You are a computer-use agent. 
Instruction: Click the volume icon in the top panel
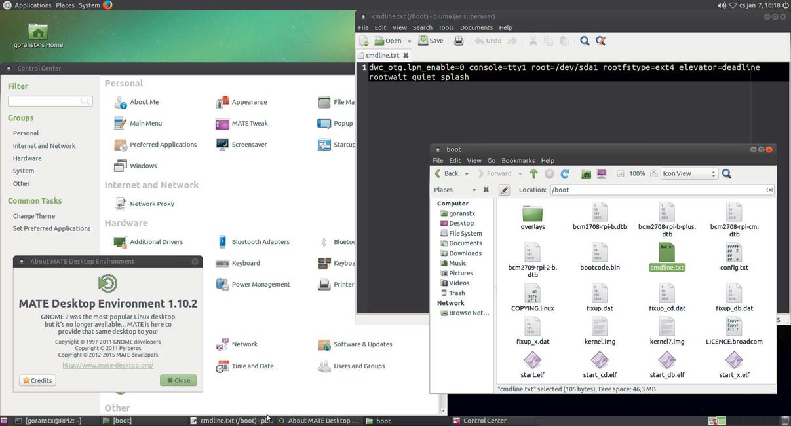coord(721,5)
